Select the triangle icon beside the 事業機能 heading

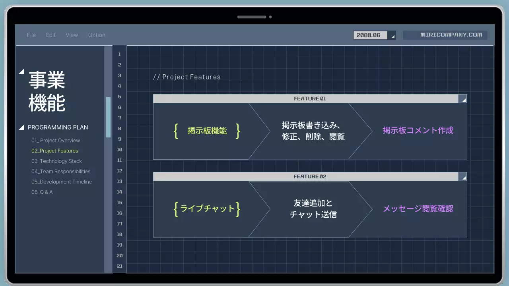tap(21, 72)
